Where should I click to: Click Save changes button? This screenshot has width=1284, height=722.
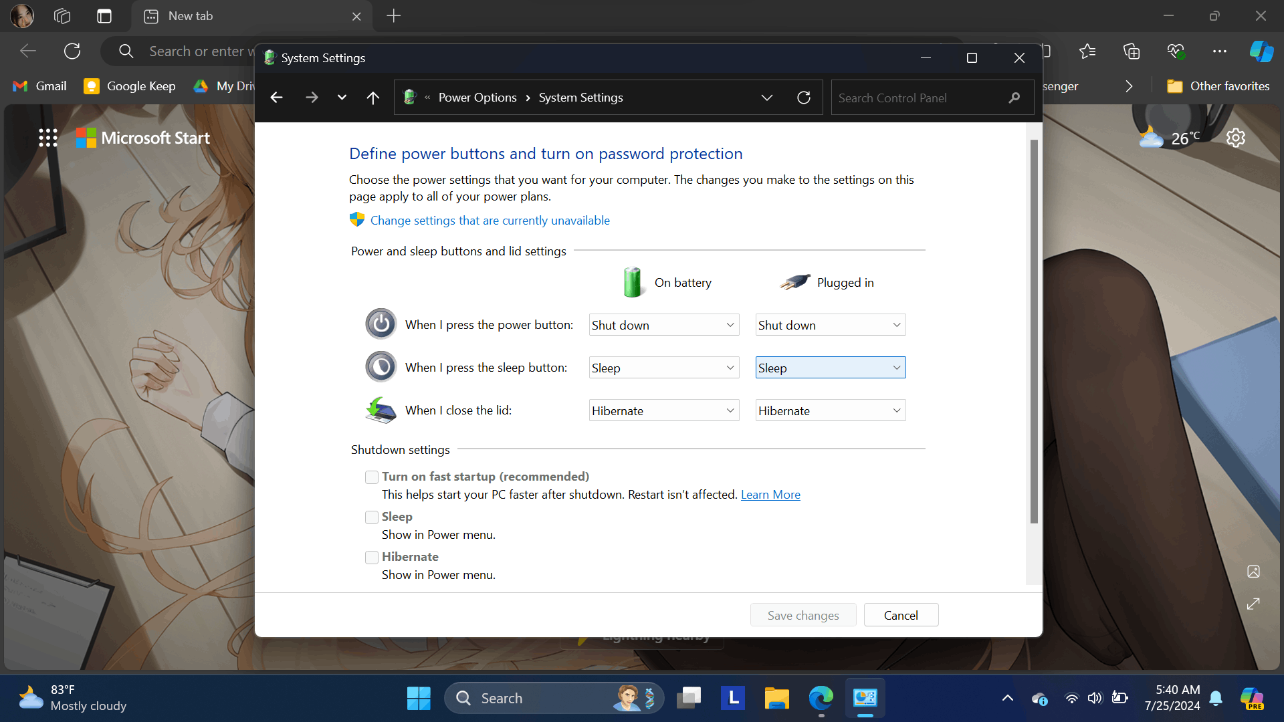[803, 615]
